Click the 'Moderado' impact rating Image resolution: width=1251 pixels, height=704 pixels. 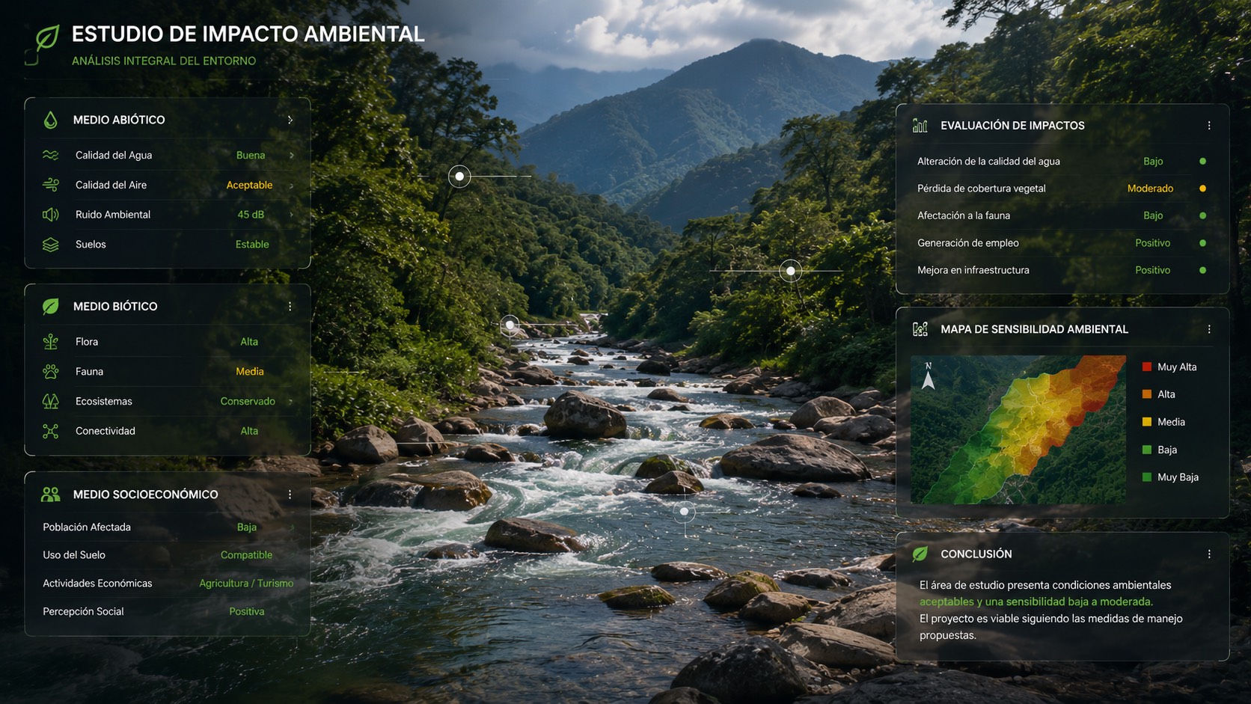point(1150,189)
